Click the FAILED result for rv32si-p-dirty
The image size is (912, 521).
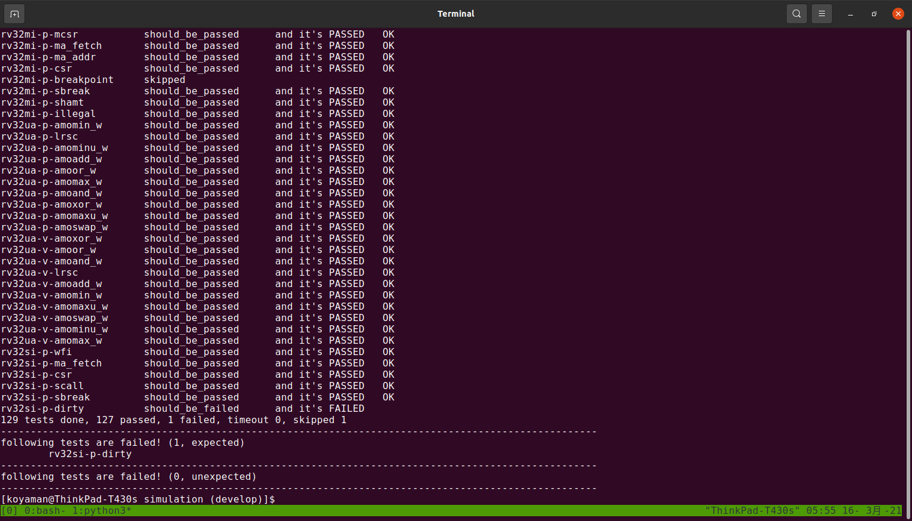[x=346, y=409]
